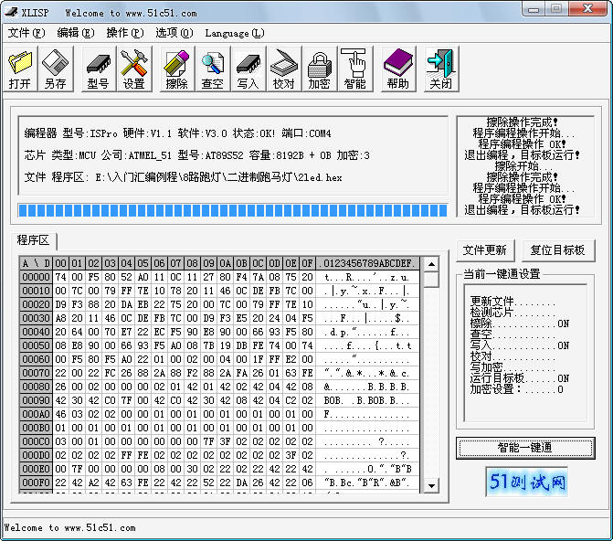Open the 操作(P) menu
The width and height of the screenshot is (613, 541).
click(124, 33)
